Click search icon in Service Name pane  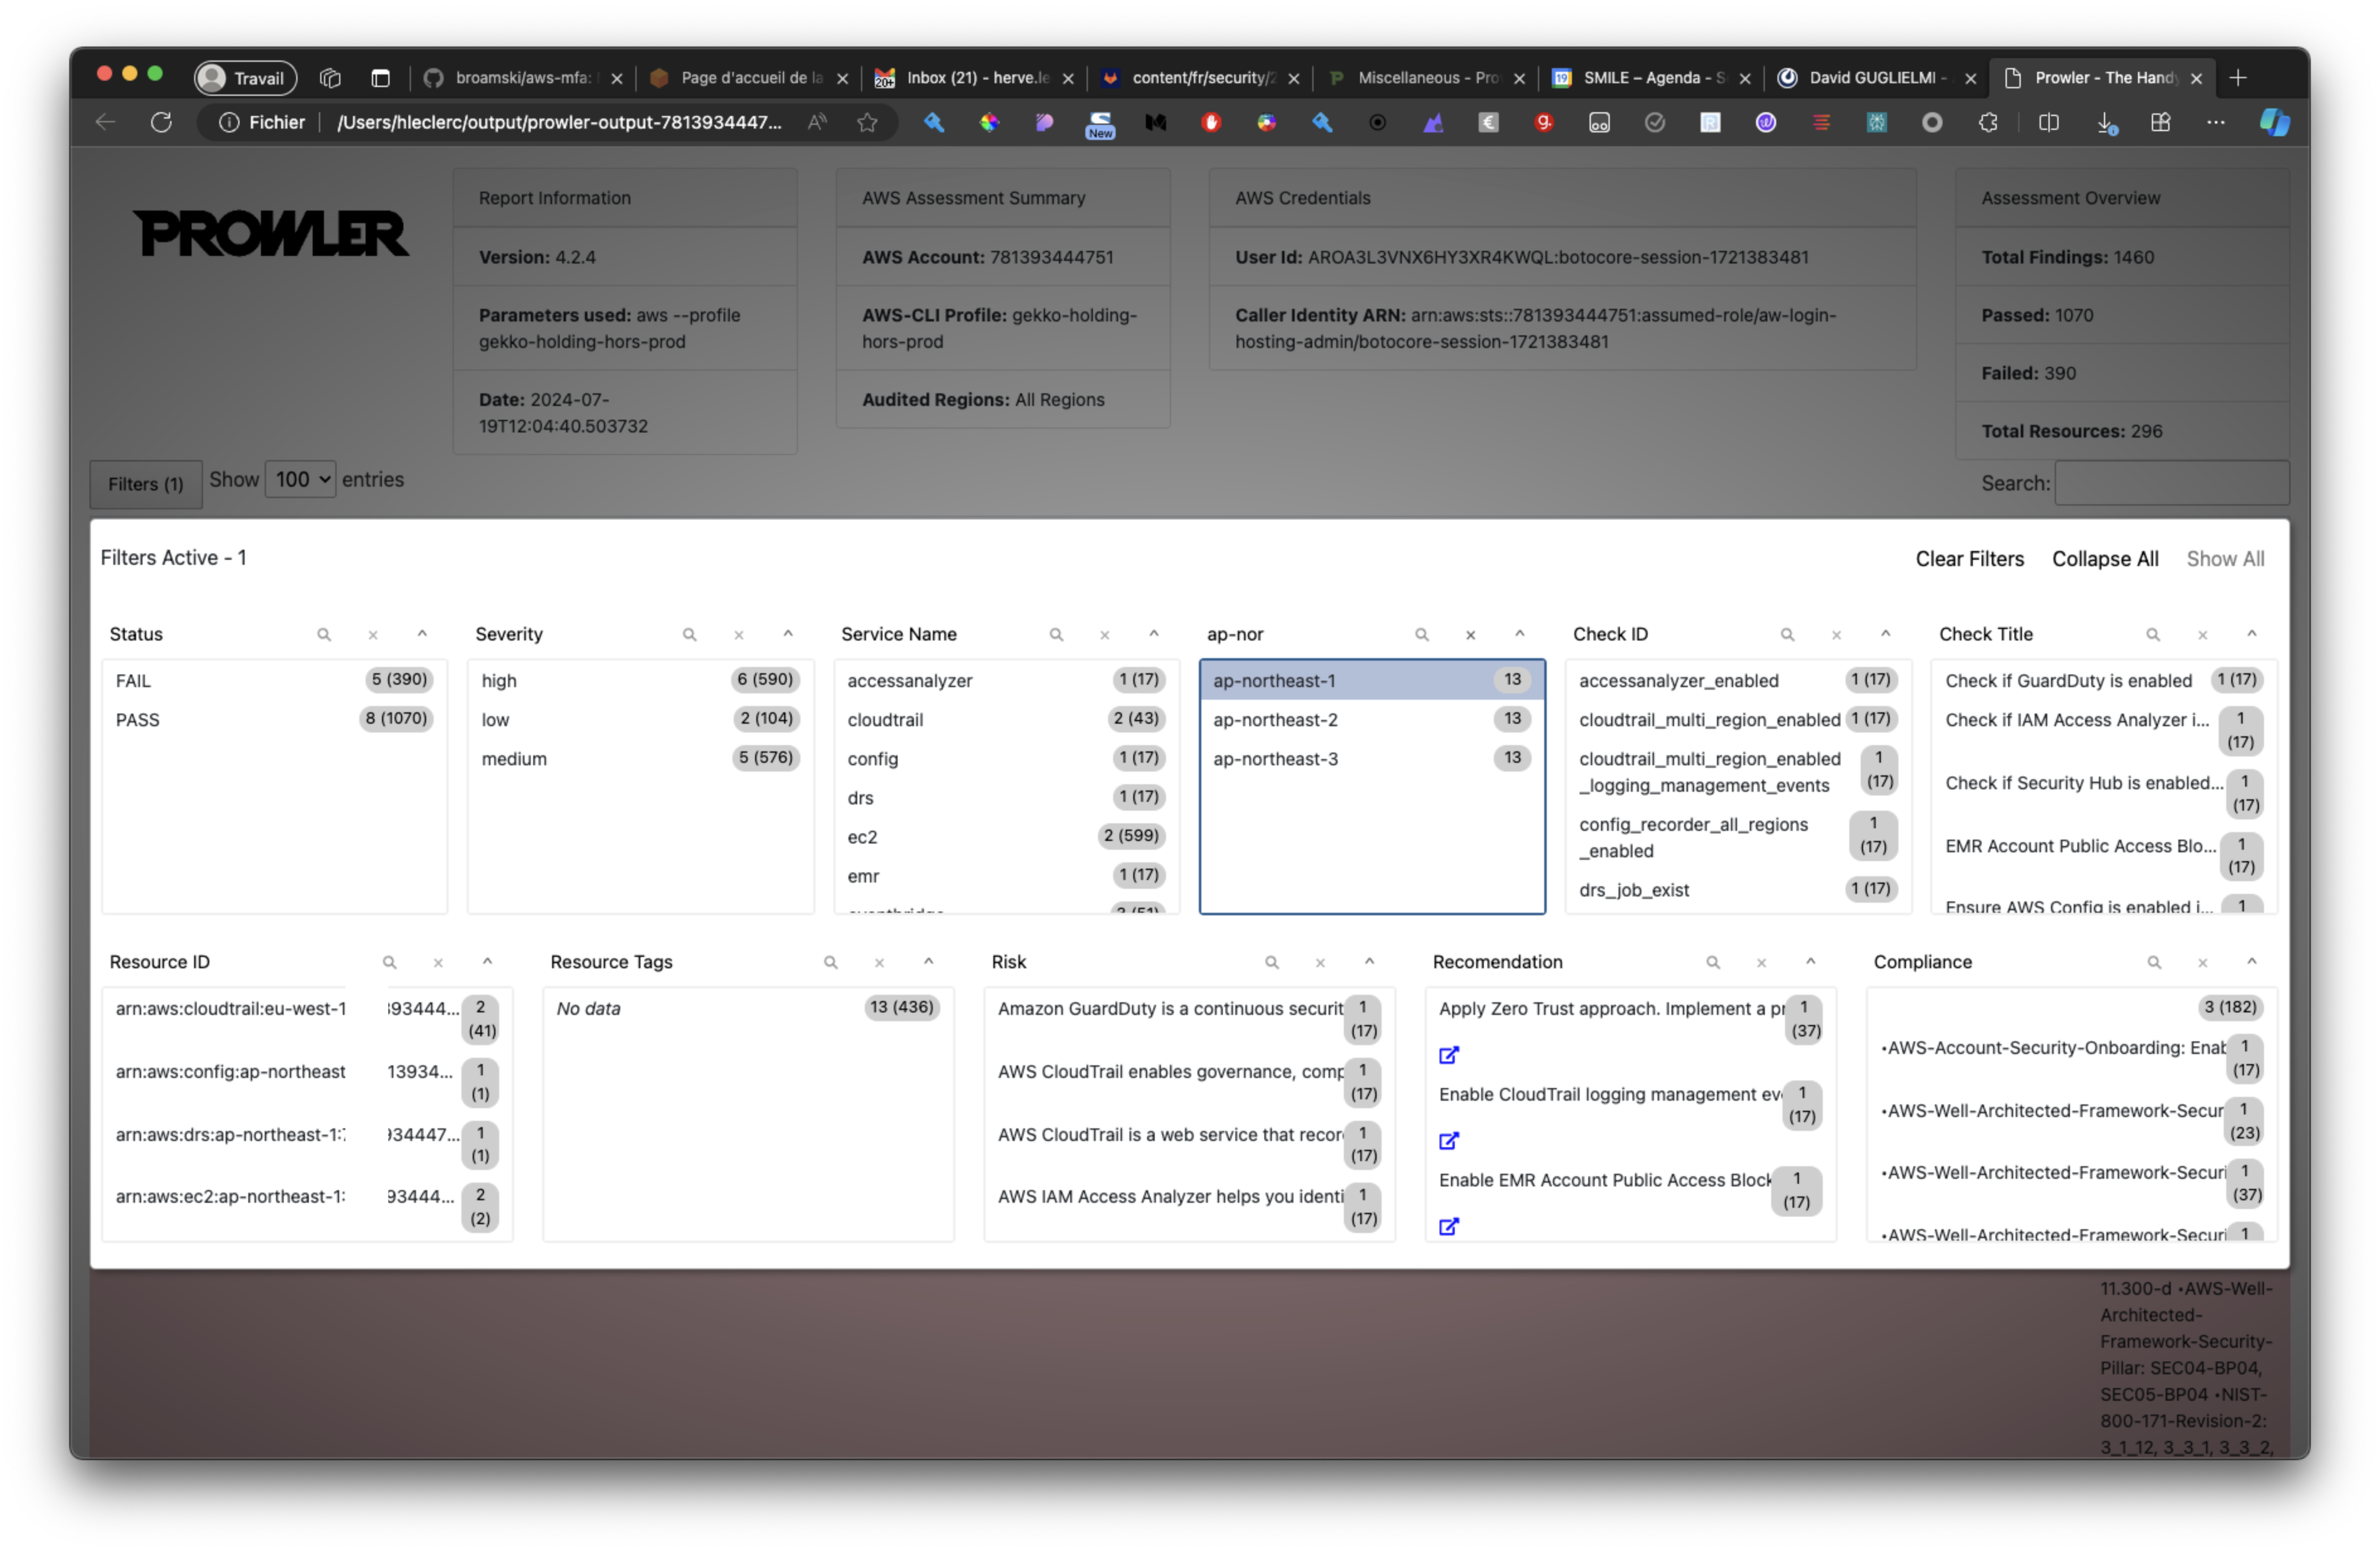1056,635
